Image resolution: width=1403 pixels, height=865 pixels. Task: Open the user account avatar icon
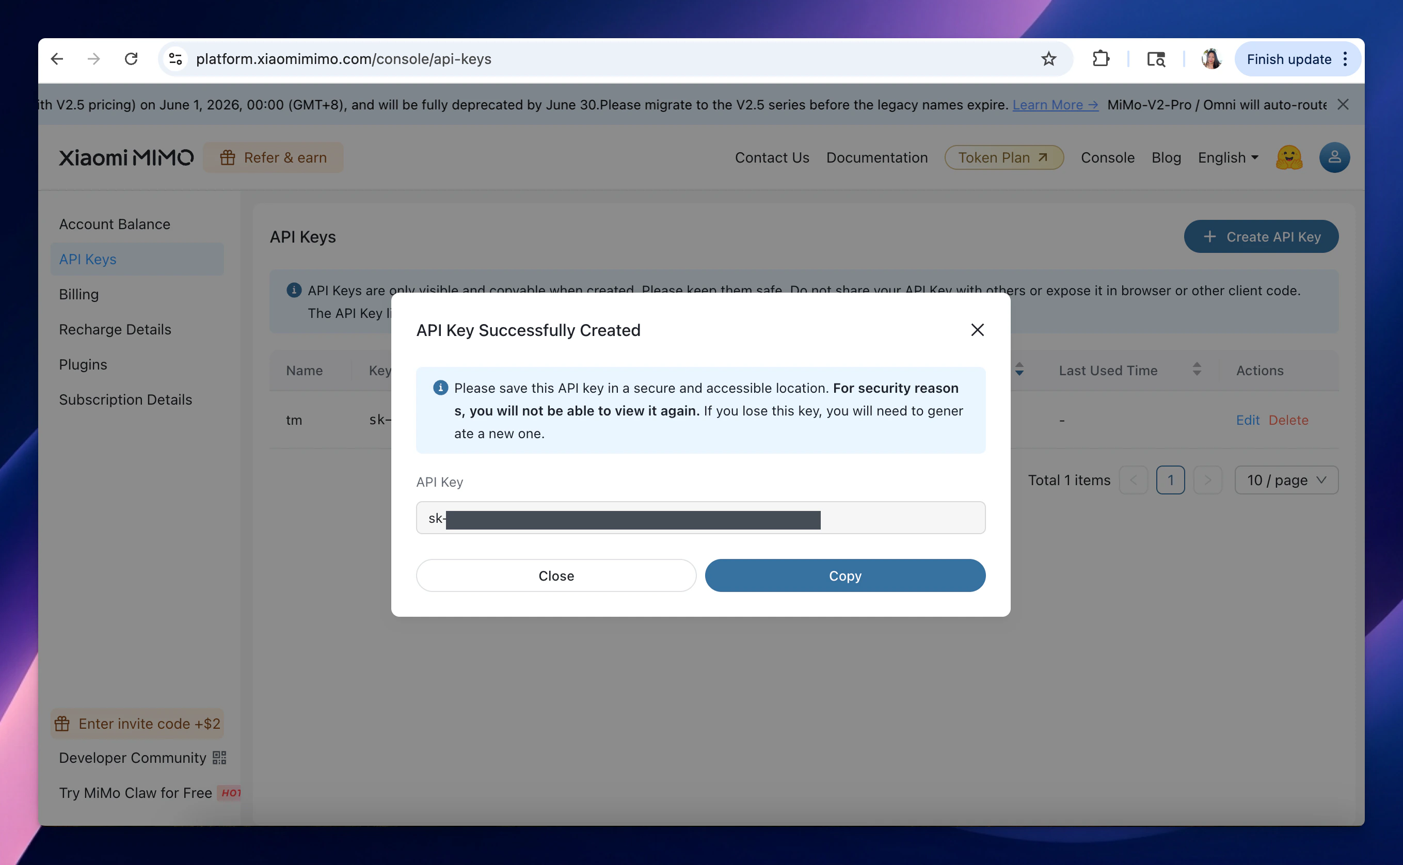(x=1334, y=157)
